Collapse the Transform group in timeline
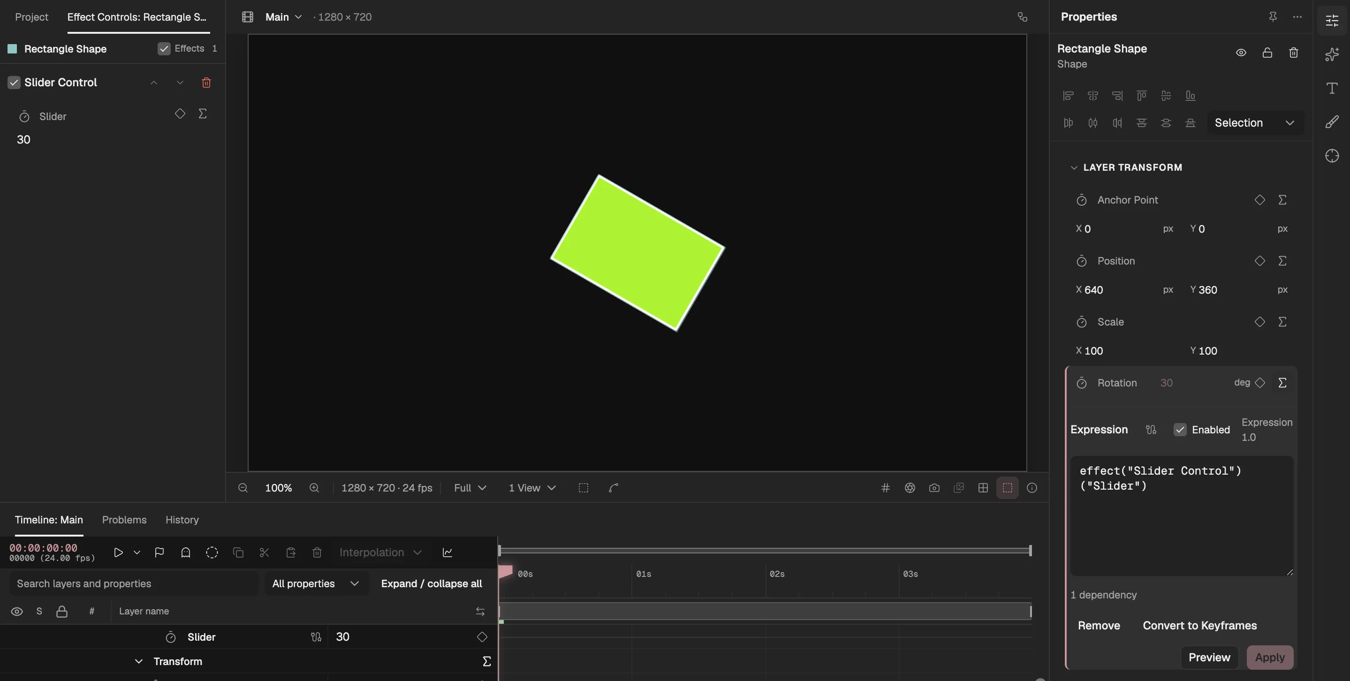 [x=138, y=662]
